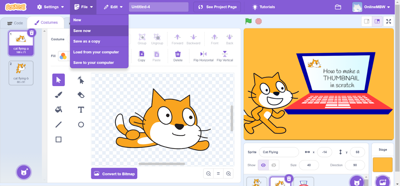The height and width of the screenshot is (186, 400).
Task: Choose Save to your computer
Action: [x=99, y=63]
